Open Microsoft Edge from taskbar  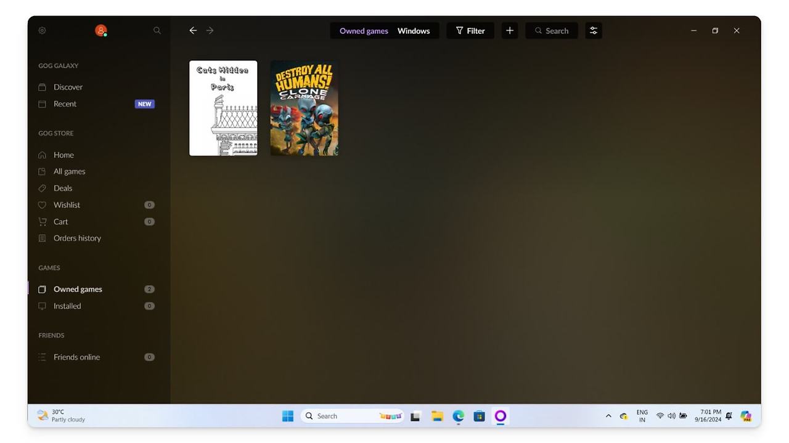pyautogui.click(x=458, y=416)
